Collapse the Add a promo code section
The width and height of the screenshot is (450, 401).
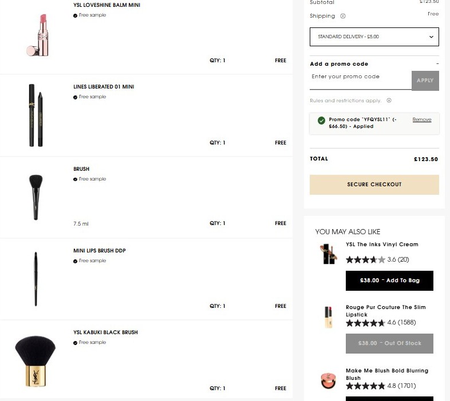pyautogui.click(x=437, y=64)
